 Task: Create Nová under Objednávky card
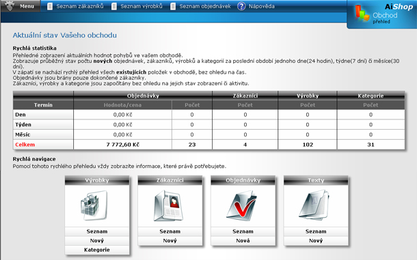pos(243,241)
